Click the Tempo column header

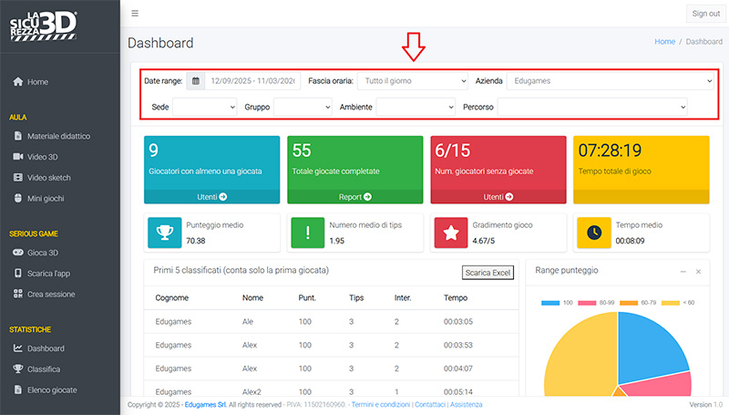click(x=456, y=297)
